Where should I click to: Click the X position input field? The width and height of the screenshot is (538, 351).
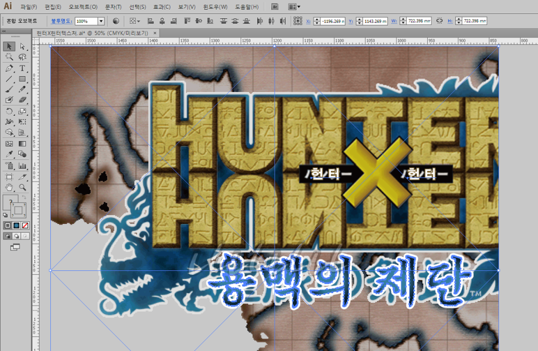[333, 21]
